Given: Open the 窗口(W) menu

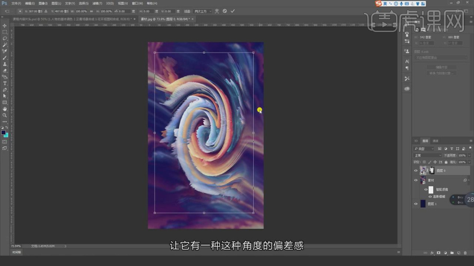Looking at the screenshot, I should click(x=137, y=3).
